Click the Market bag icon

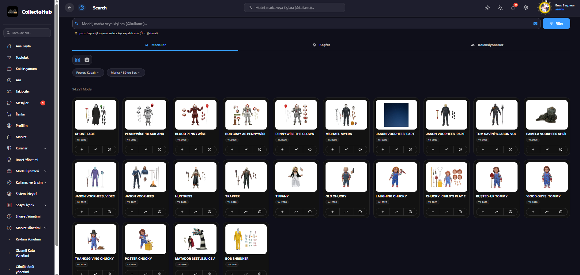[x=9, y=137]
